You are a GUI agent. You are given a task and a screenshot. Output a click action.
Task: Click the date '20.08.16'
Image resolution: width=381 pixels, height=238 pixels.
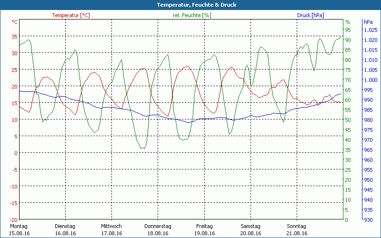(x=251, y=233)
